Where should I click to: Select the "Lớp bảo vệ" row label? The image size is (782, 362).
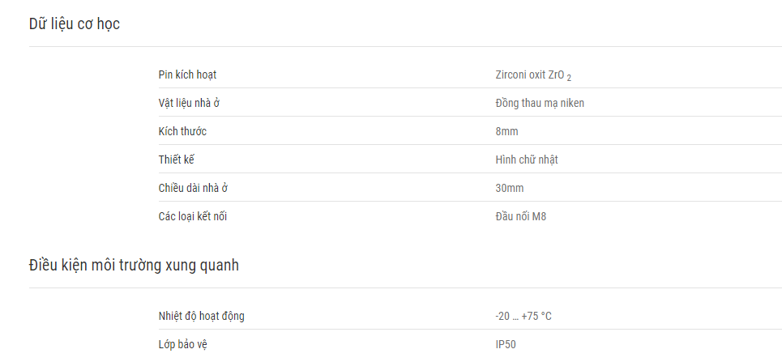[x=183, y=344]
